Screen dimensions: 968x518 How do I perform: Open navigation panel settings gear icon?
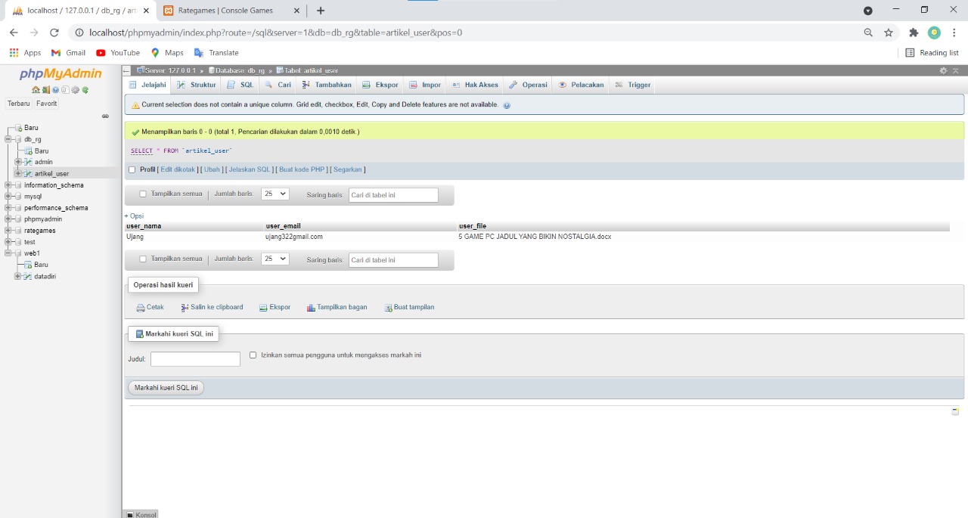click(x=76, y=90)
